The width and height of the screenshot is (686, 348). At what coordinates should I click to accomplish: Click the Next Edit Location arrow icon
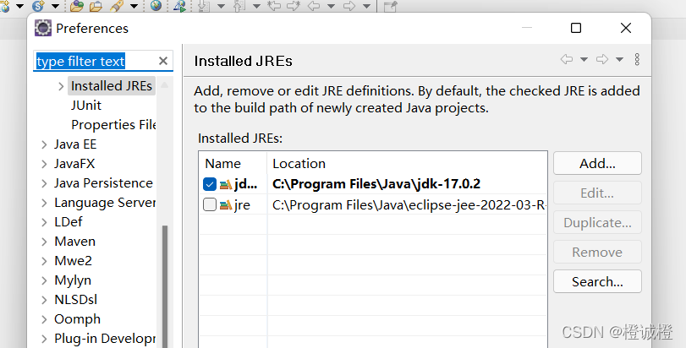294,6
